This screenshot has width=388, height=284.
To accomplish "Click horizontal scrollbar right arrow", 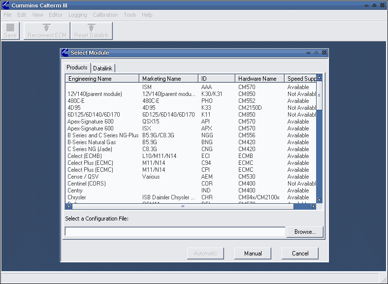I will (x=313, y=206).
